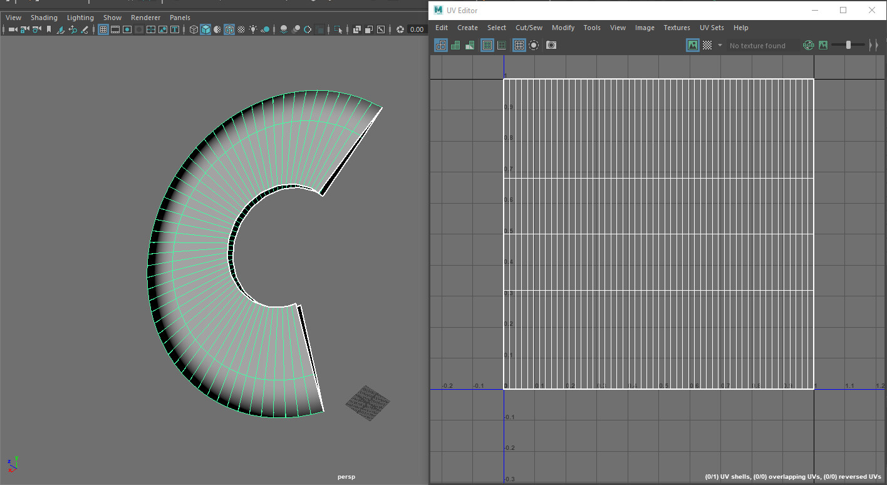Open the Shading menu in viewport
887x485 pixels.
click(x=44, y=18)
